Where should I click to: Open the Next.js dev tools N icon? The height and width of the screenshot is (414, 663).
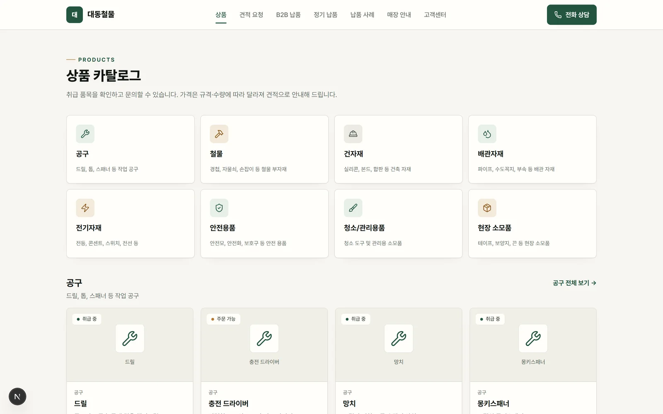coord(17,397)
